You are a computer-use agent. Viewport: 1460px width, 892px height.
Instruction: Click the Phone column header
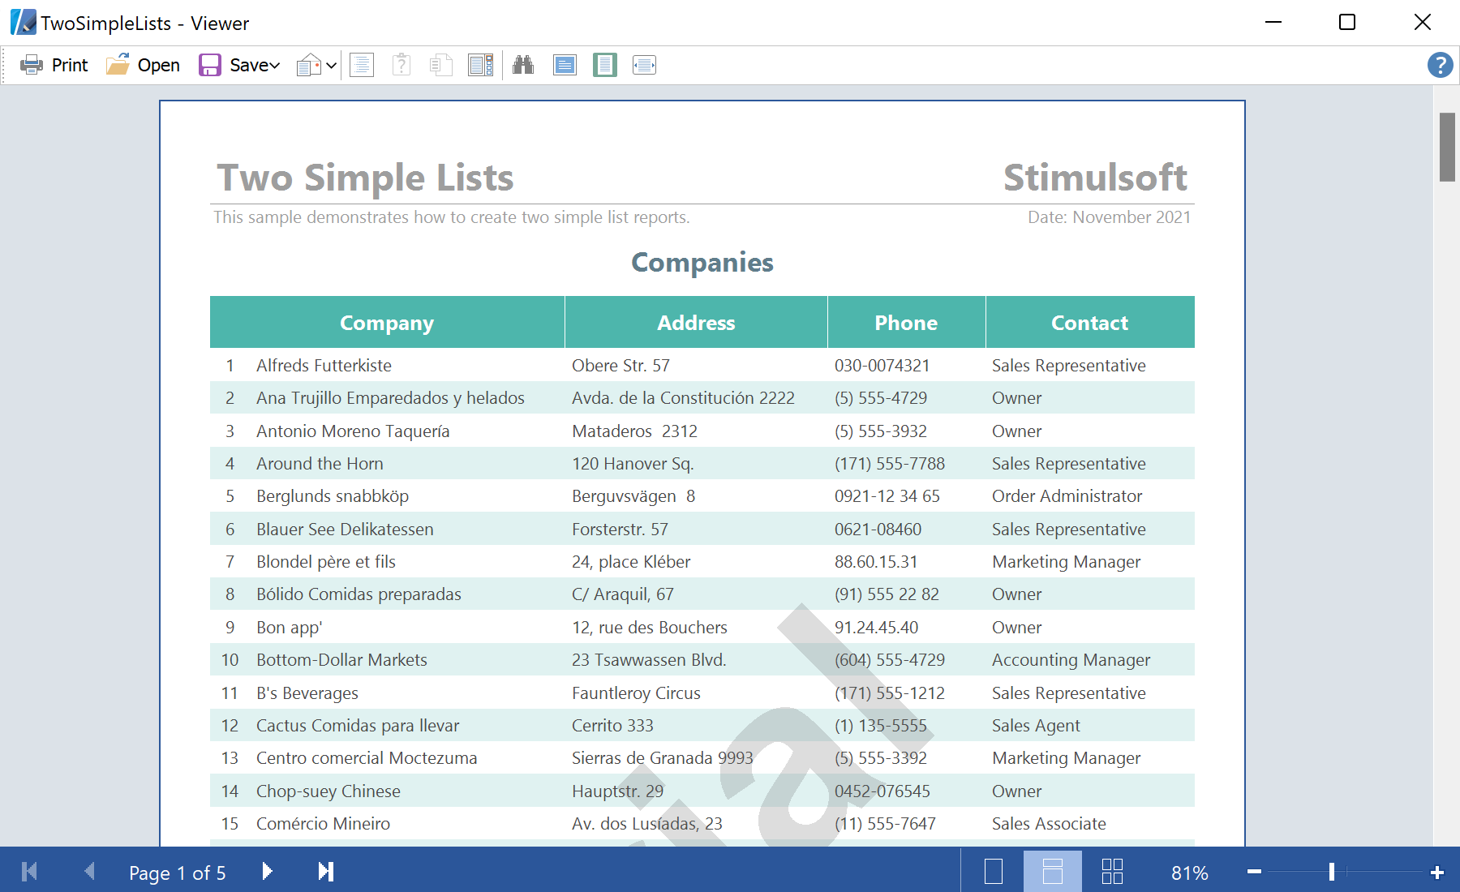point(906,323)
